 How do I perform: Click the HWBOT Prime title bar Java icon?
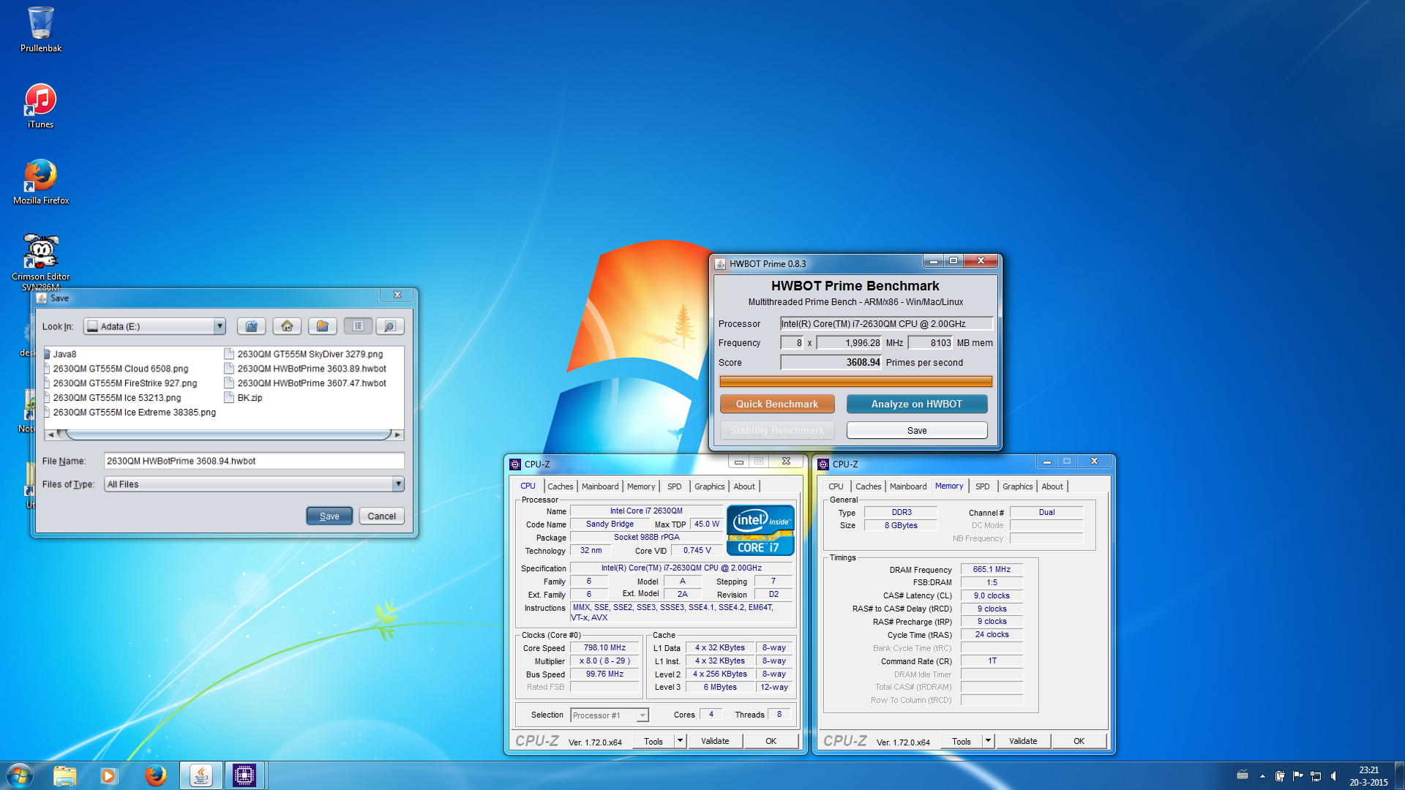tap(720, 264)
